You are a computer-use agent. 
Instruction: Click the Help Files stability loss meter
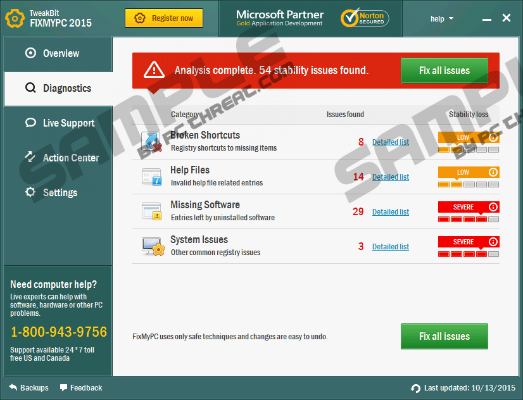click(x=469, y=184)
